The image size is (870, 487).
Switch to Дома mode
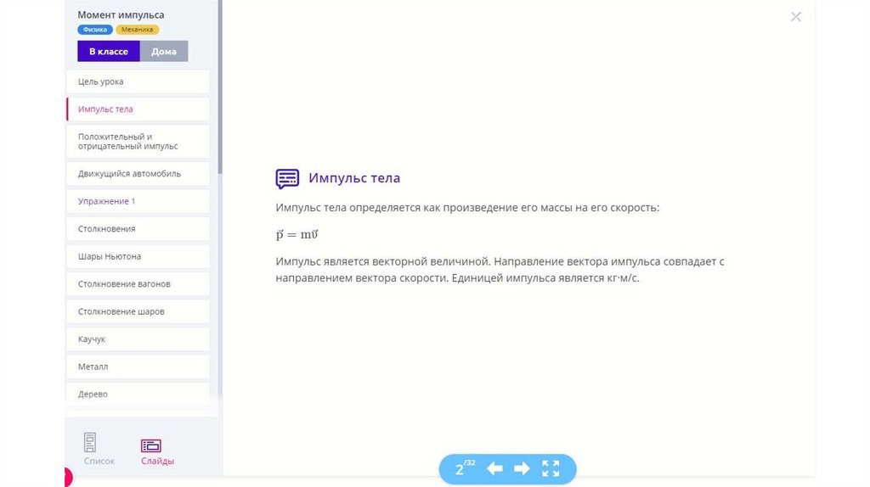164,52
